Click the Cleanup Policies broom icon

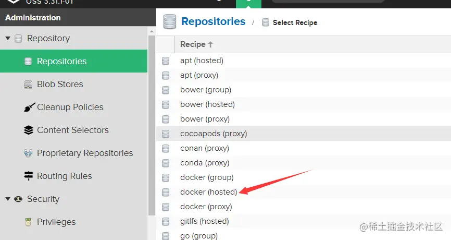29,107
